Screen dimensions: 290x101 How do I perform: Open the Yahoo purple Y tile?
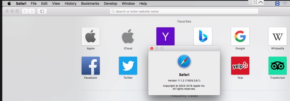coord(165,36)
